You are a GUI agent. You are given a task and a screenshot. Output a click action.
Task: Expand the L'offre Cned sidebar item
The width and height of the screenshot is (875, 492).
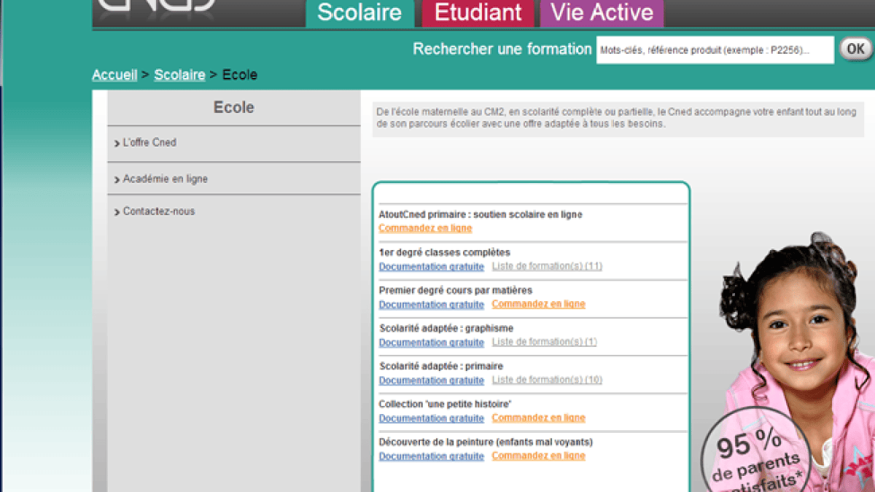pyautogui.click(x=233, y=143)
